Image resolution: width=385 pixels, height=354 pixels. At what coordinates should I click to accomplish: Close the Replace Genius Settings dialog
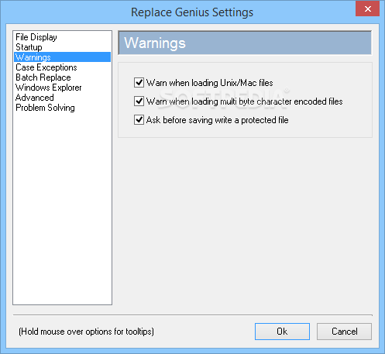tap(368, 9)
